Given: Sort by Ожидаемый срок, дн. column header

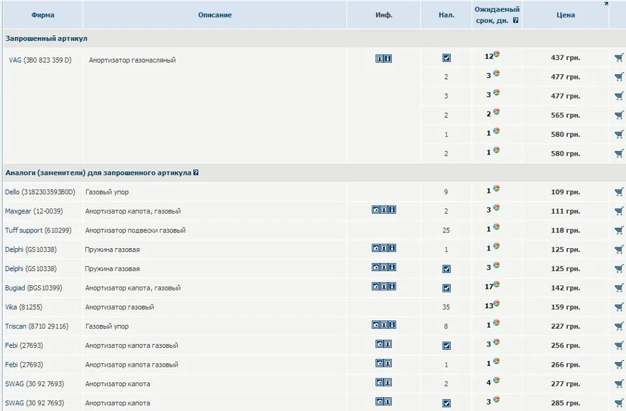Looking at the screenshot, I should coord(497,15).
